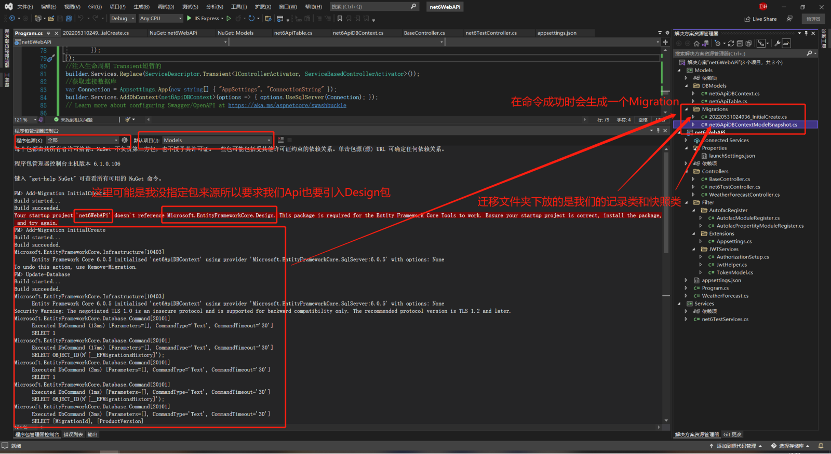Click the Visual Studio search box

[374, 7]
